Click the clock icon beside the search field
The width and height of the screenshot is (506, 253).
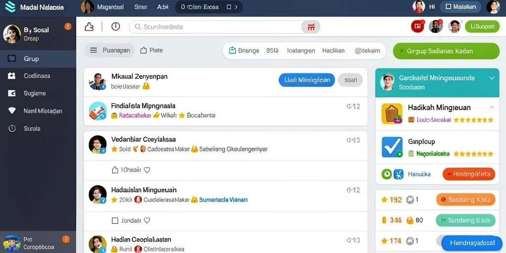(116, 27)
